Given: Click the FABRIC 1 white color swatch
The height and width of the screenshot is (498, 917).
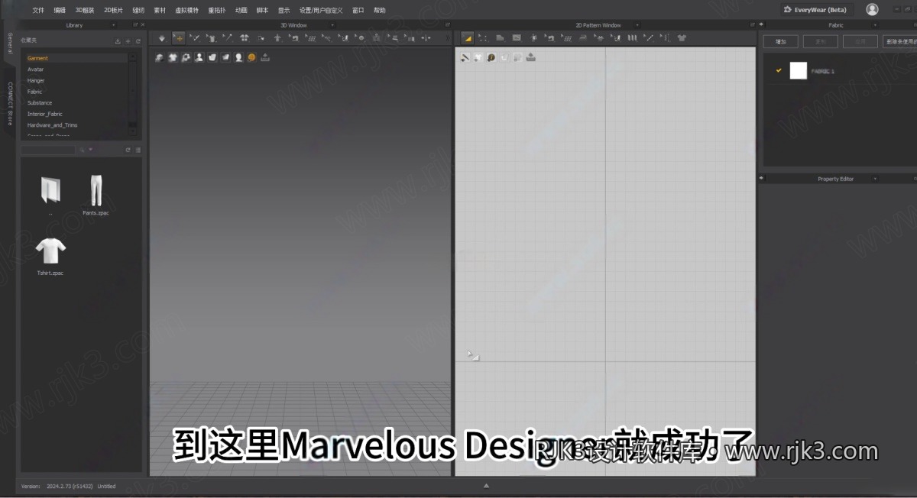Looking at the screenshot, I should pyautogui.click(x=799, y=70).
